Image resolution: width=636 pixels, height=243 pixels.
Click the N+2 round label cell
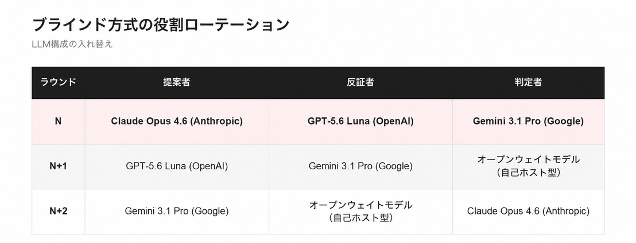tap(59, 211)
